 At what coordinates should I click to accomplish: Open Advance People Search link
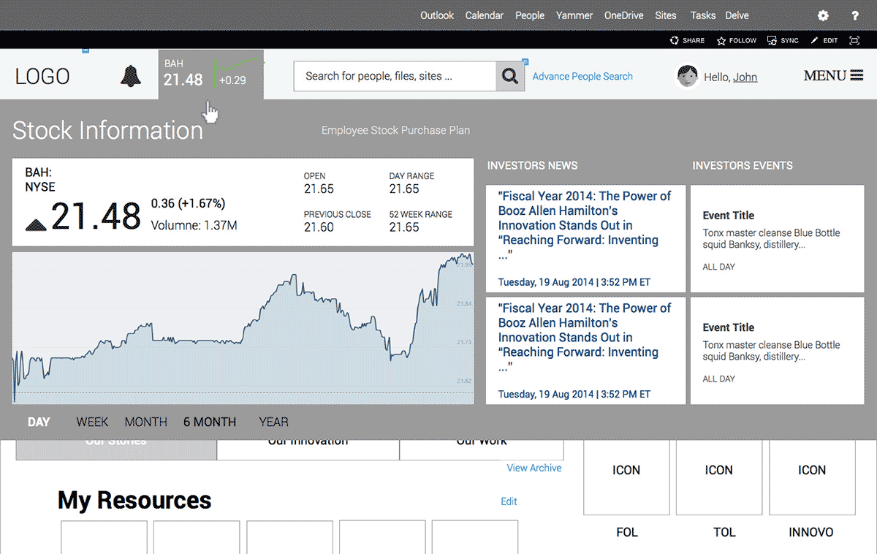click(x=582, y=76)
